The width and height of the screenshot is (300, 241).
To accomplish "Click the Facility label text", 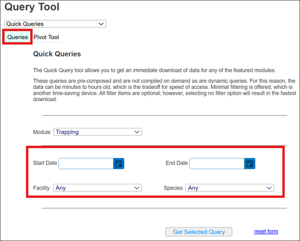I will [x=41, y=188].
